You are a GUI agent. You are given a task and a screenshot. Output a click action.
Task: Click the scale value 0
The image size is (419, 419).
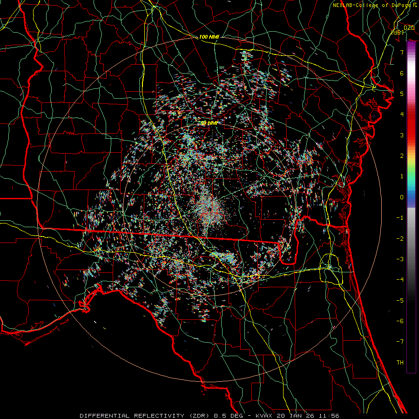tap(402, 197)
